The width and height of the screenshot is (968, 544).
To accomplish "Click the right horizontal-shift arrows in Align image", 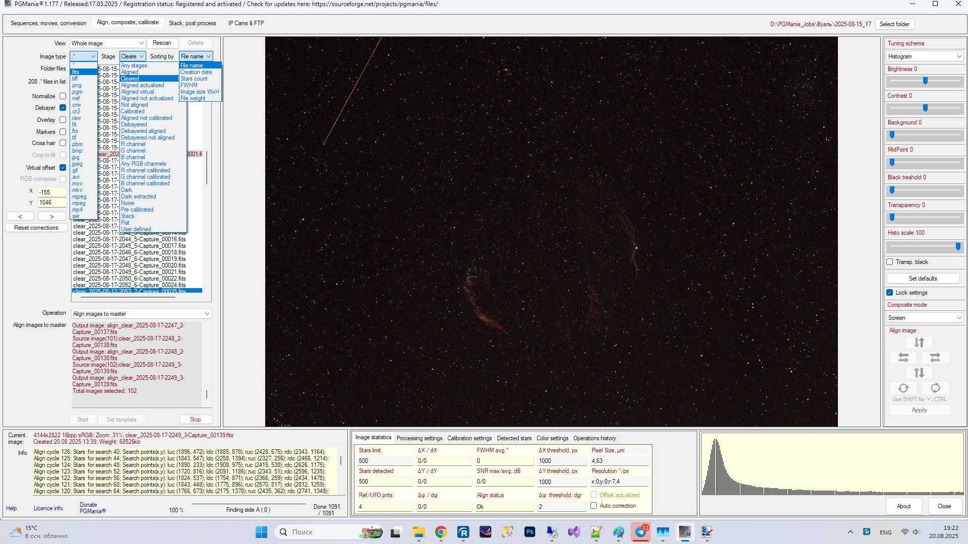I will 935,358.
